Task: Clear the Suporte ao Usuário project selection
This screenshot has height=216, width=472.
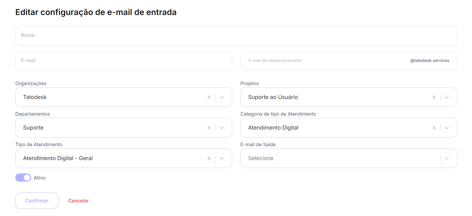Action: (x=434, y=97)
